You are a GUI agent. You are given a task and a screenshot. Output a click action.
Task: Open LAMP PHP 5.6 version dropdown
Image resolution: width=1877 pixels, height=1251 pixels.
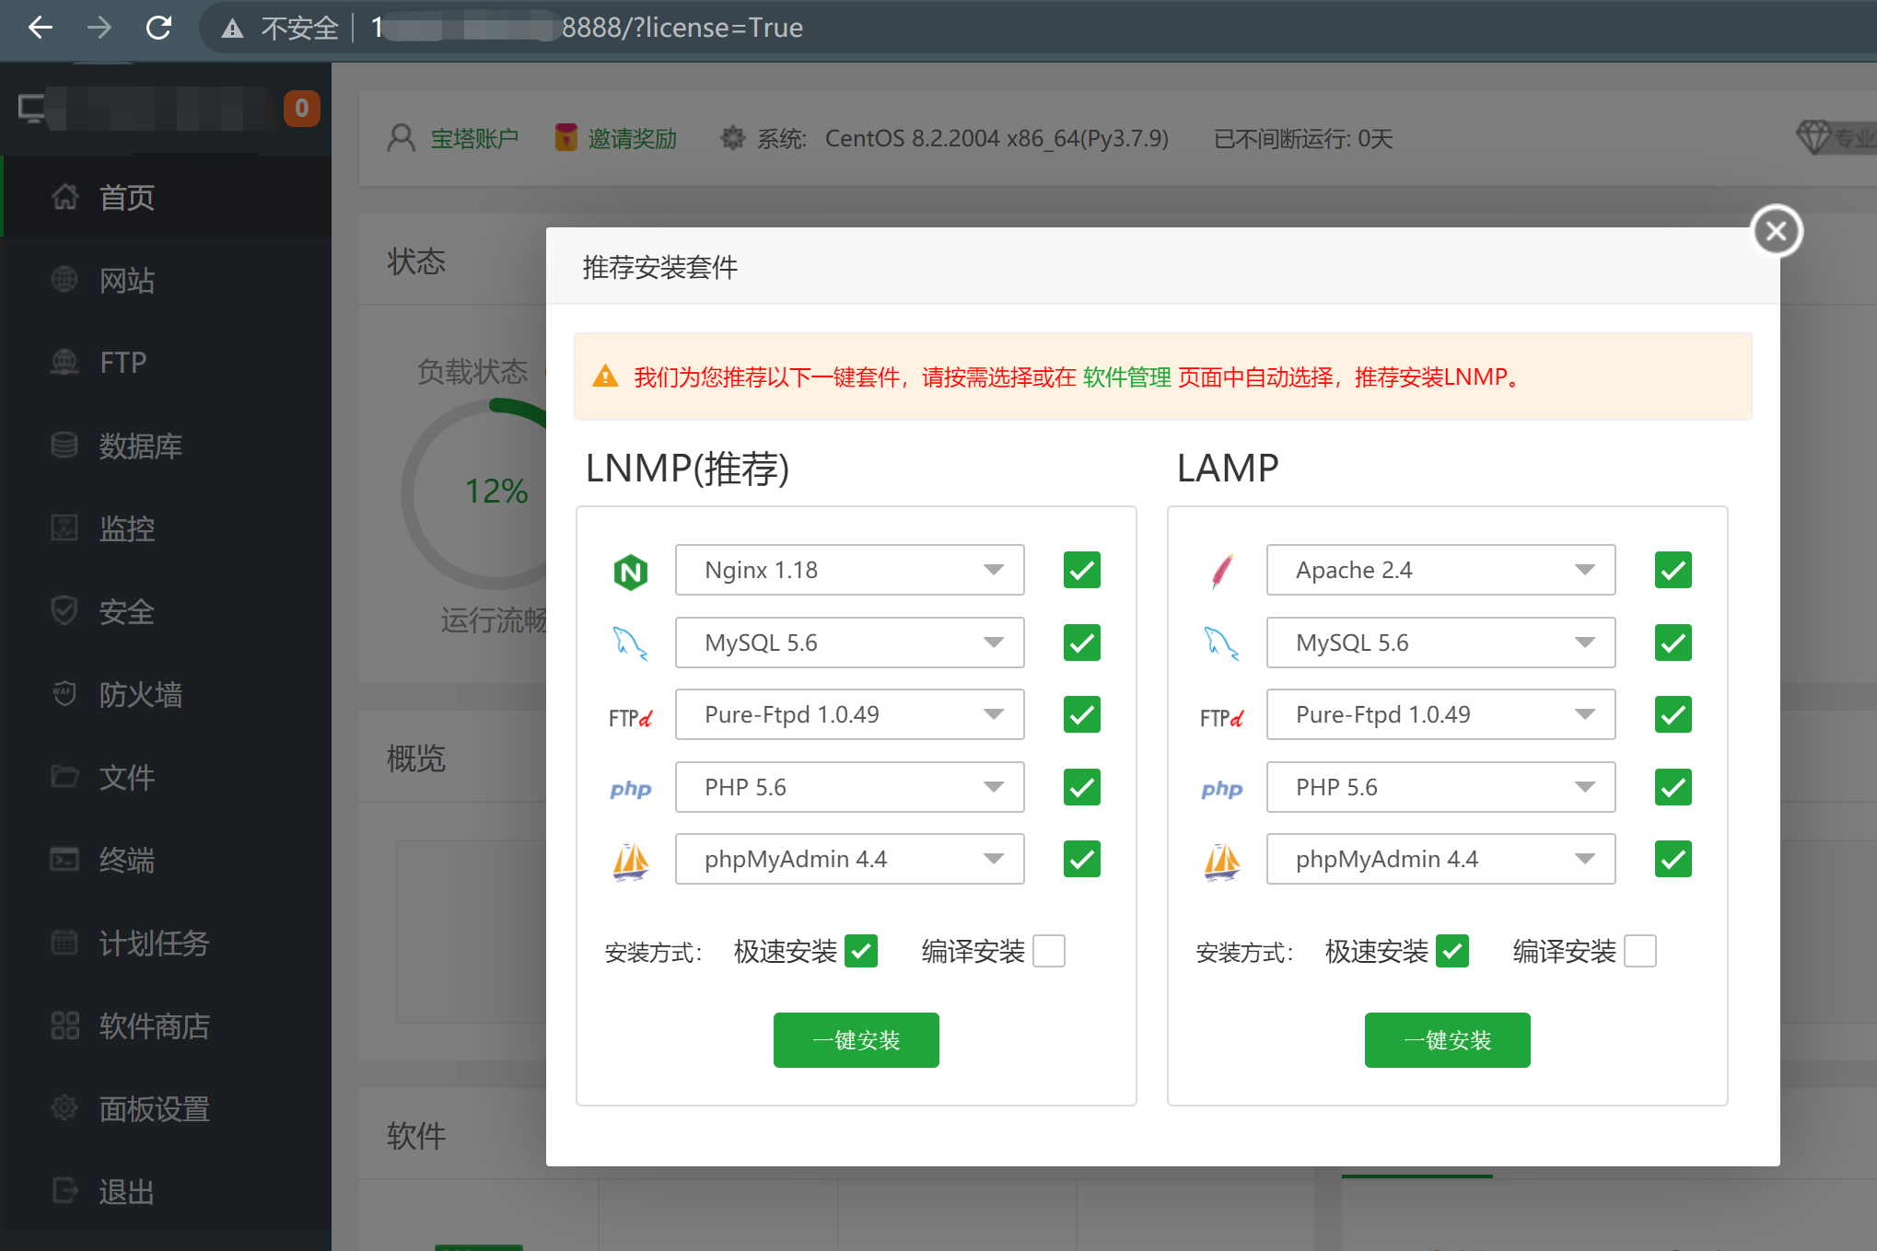pyautogui.click(x=1441, y=787)
